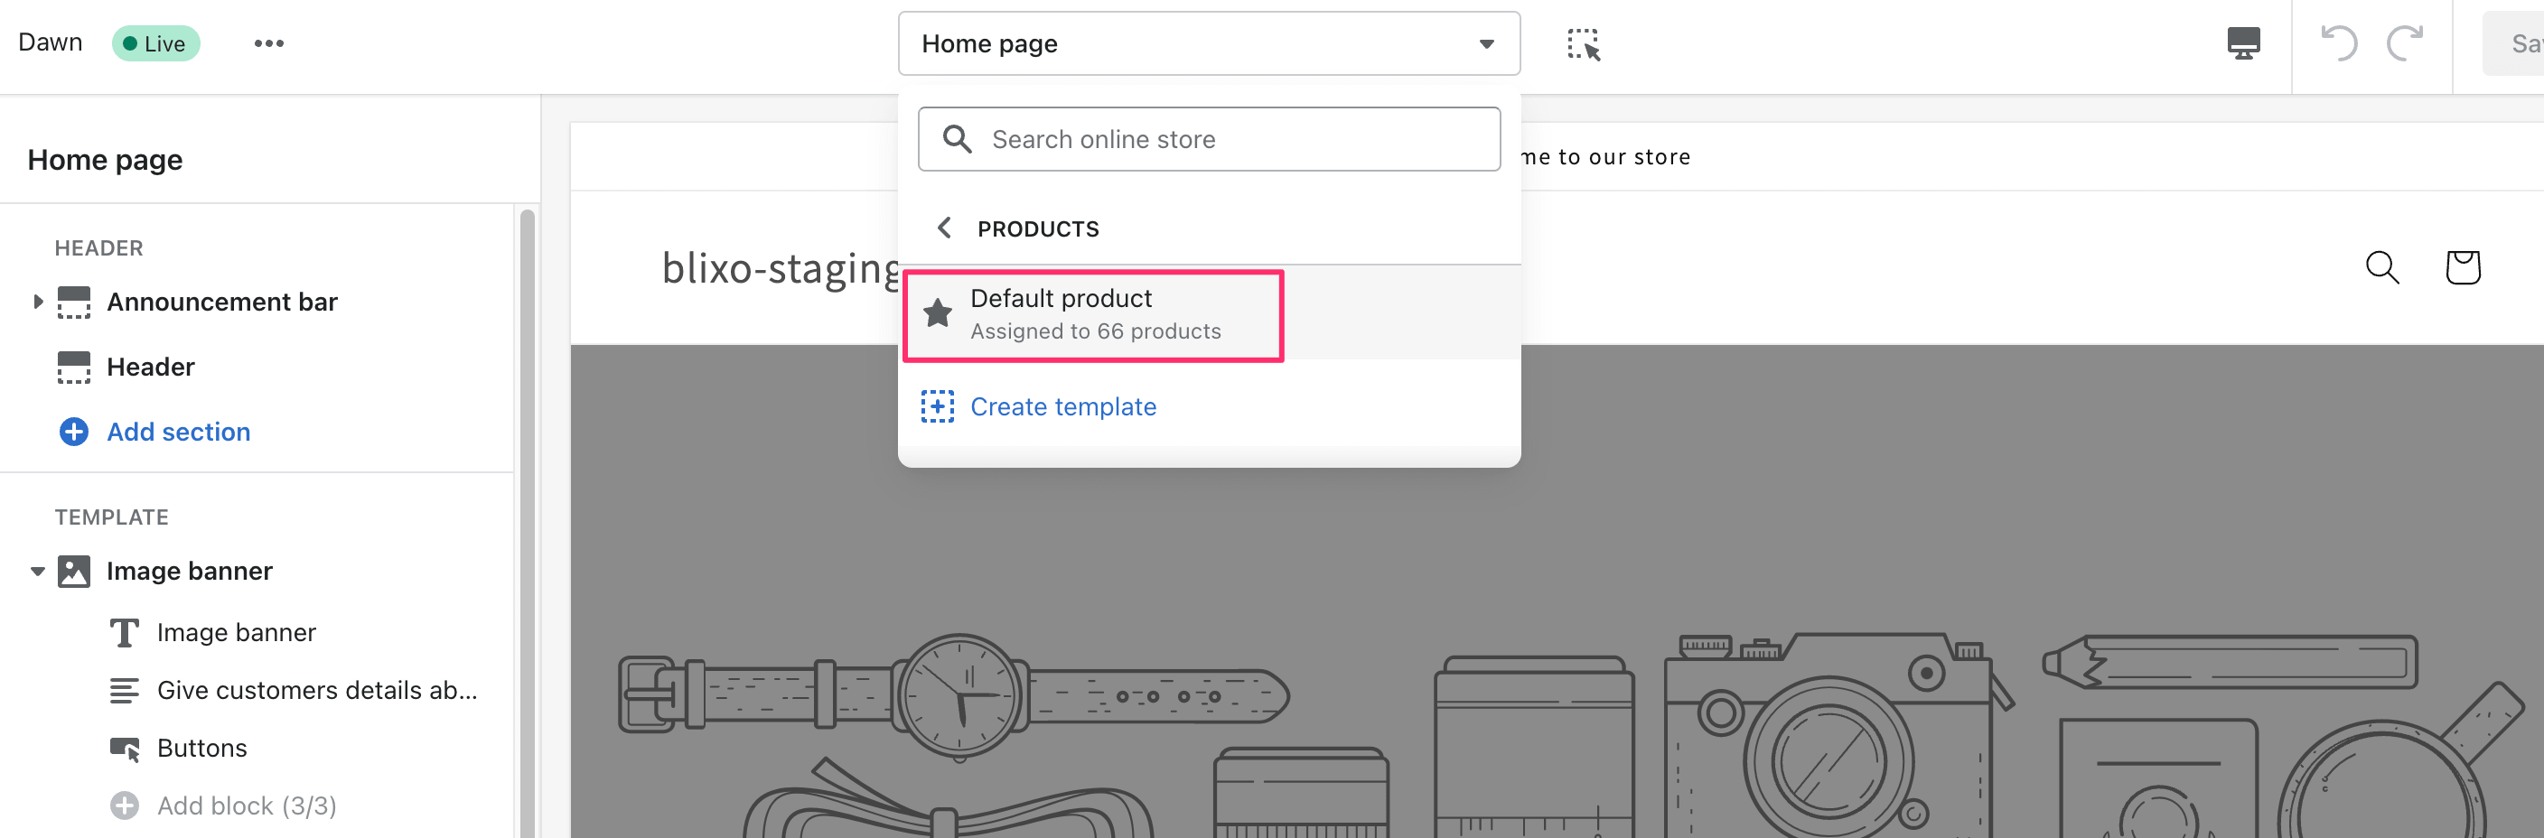Select the Image banner text block
2544x838 pixels.
point(236,632)
